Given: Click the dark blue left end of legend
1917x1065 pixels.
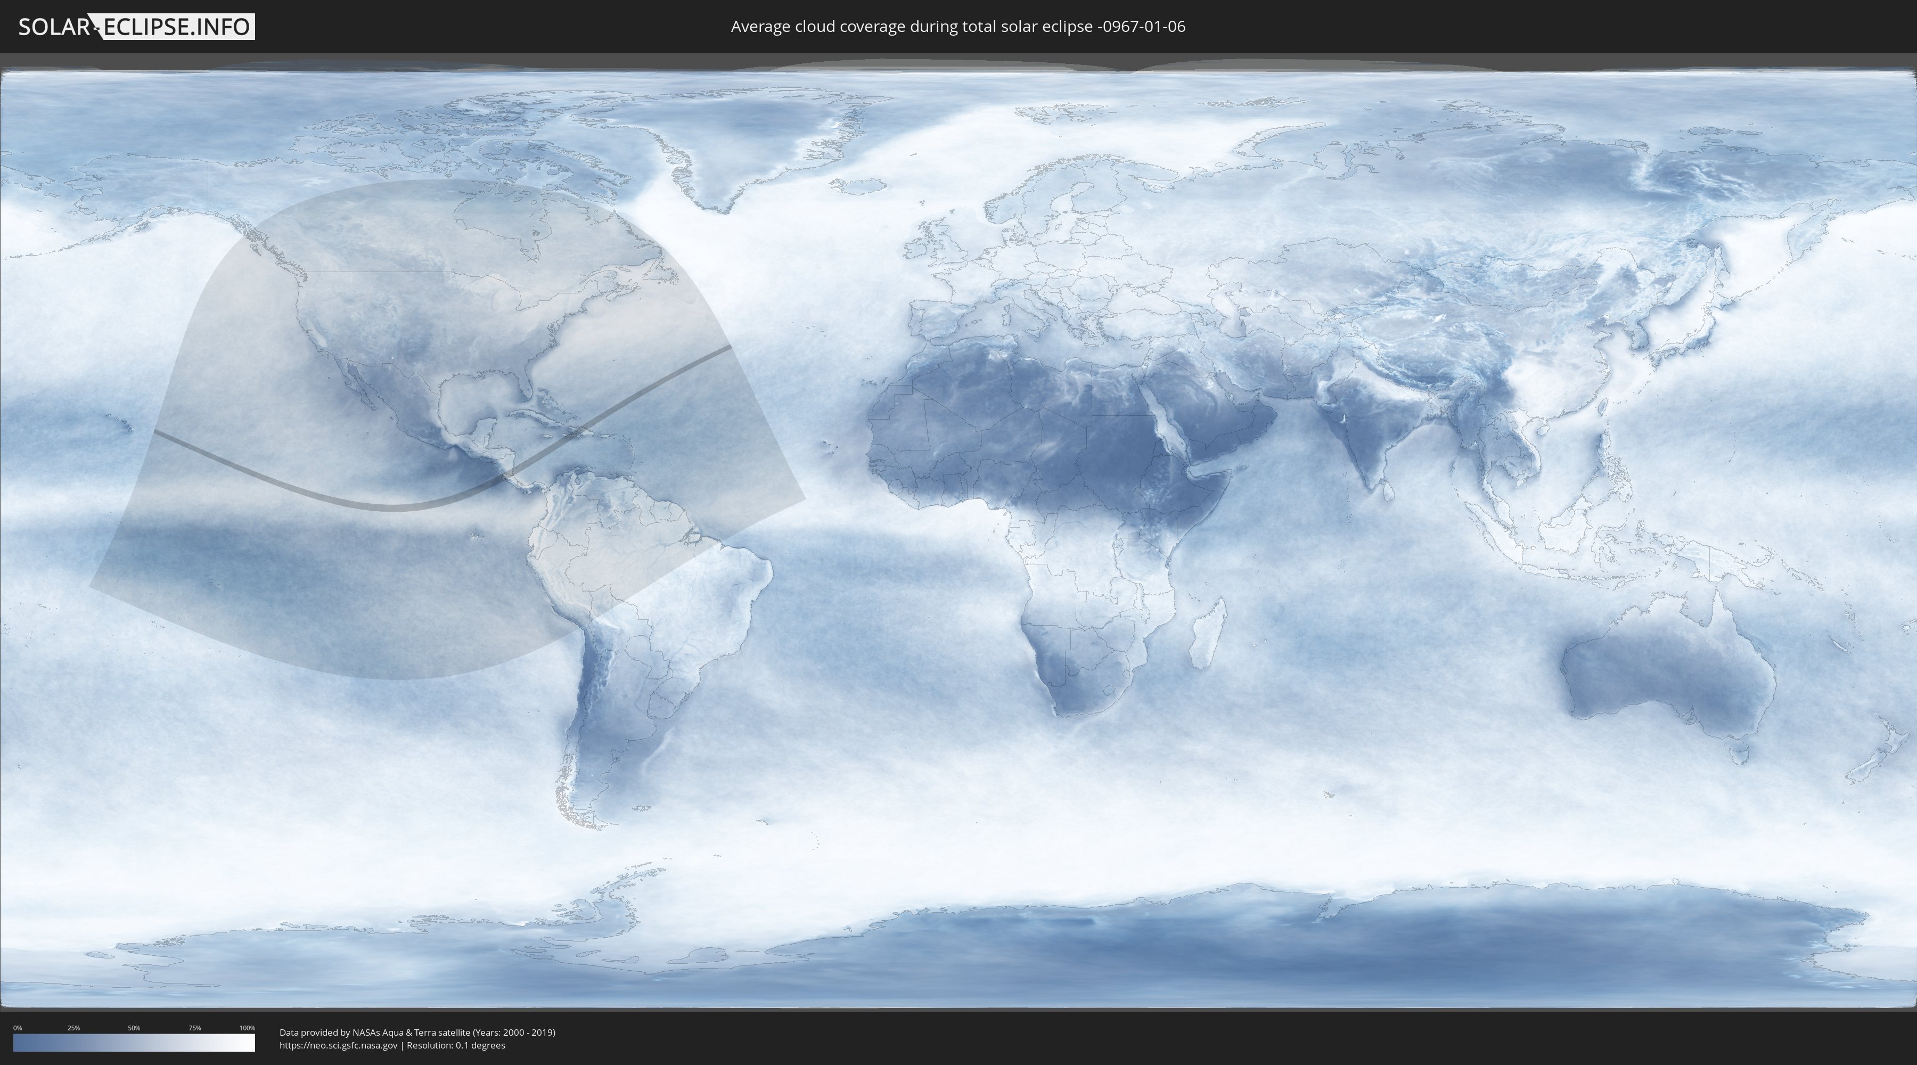Looking at the screenshot, I should 19,1043.
